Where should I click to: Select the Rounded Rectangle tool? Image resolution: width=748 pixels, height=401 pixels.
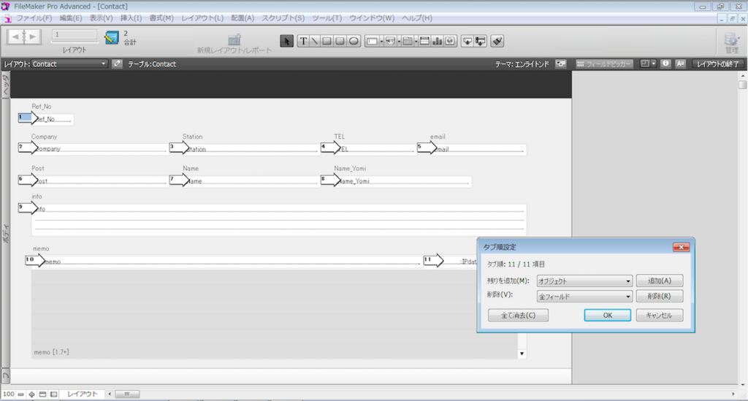pos(340,41)
